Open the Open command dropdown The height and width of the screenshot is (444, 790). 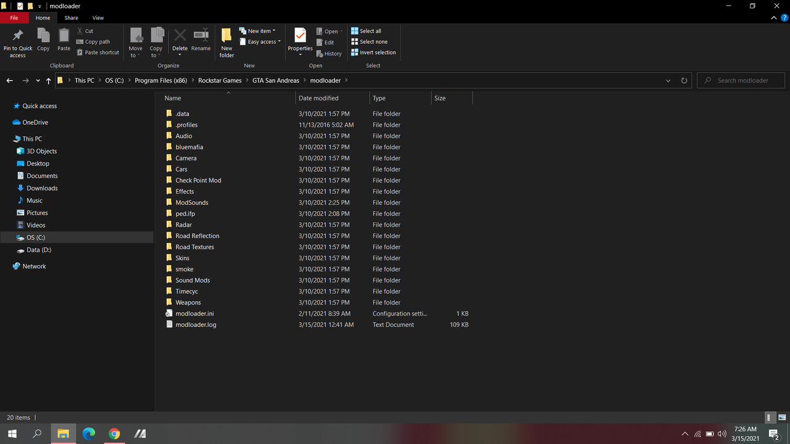330,31
